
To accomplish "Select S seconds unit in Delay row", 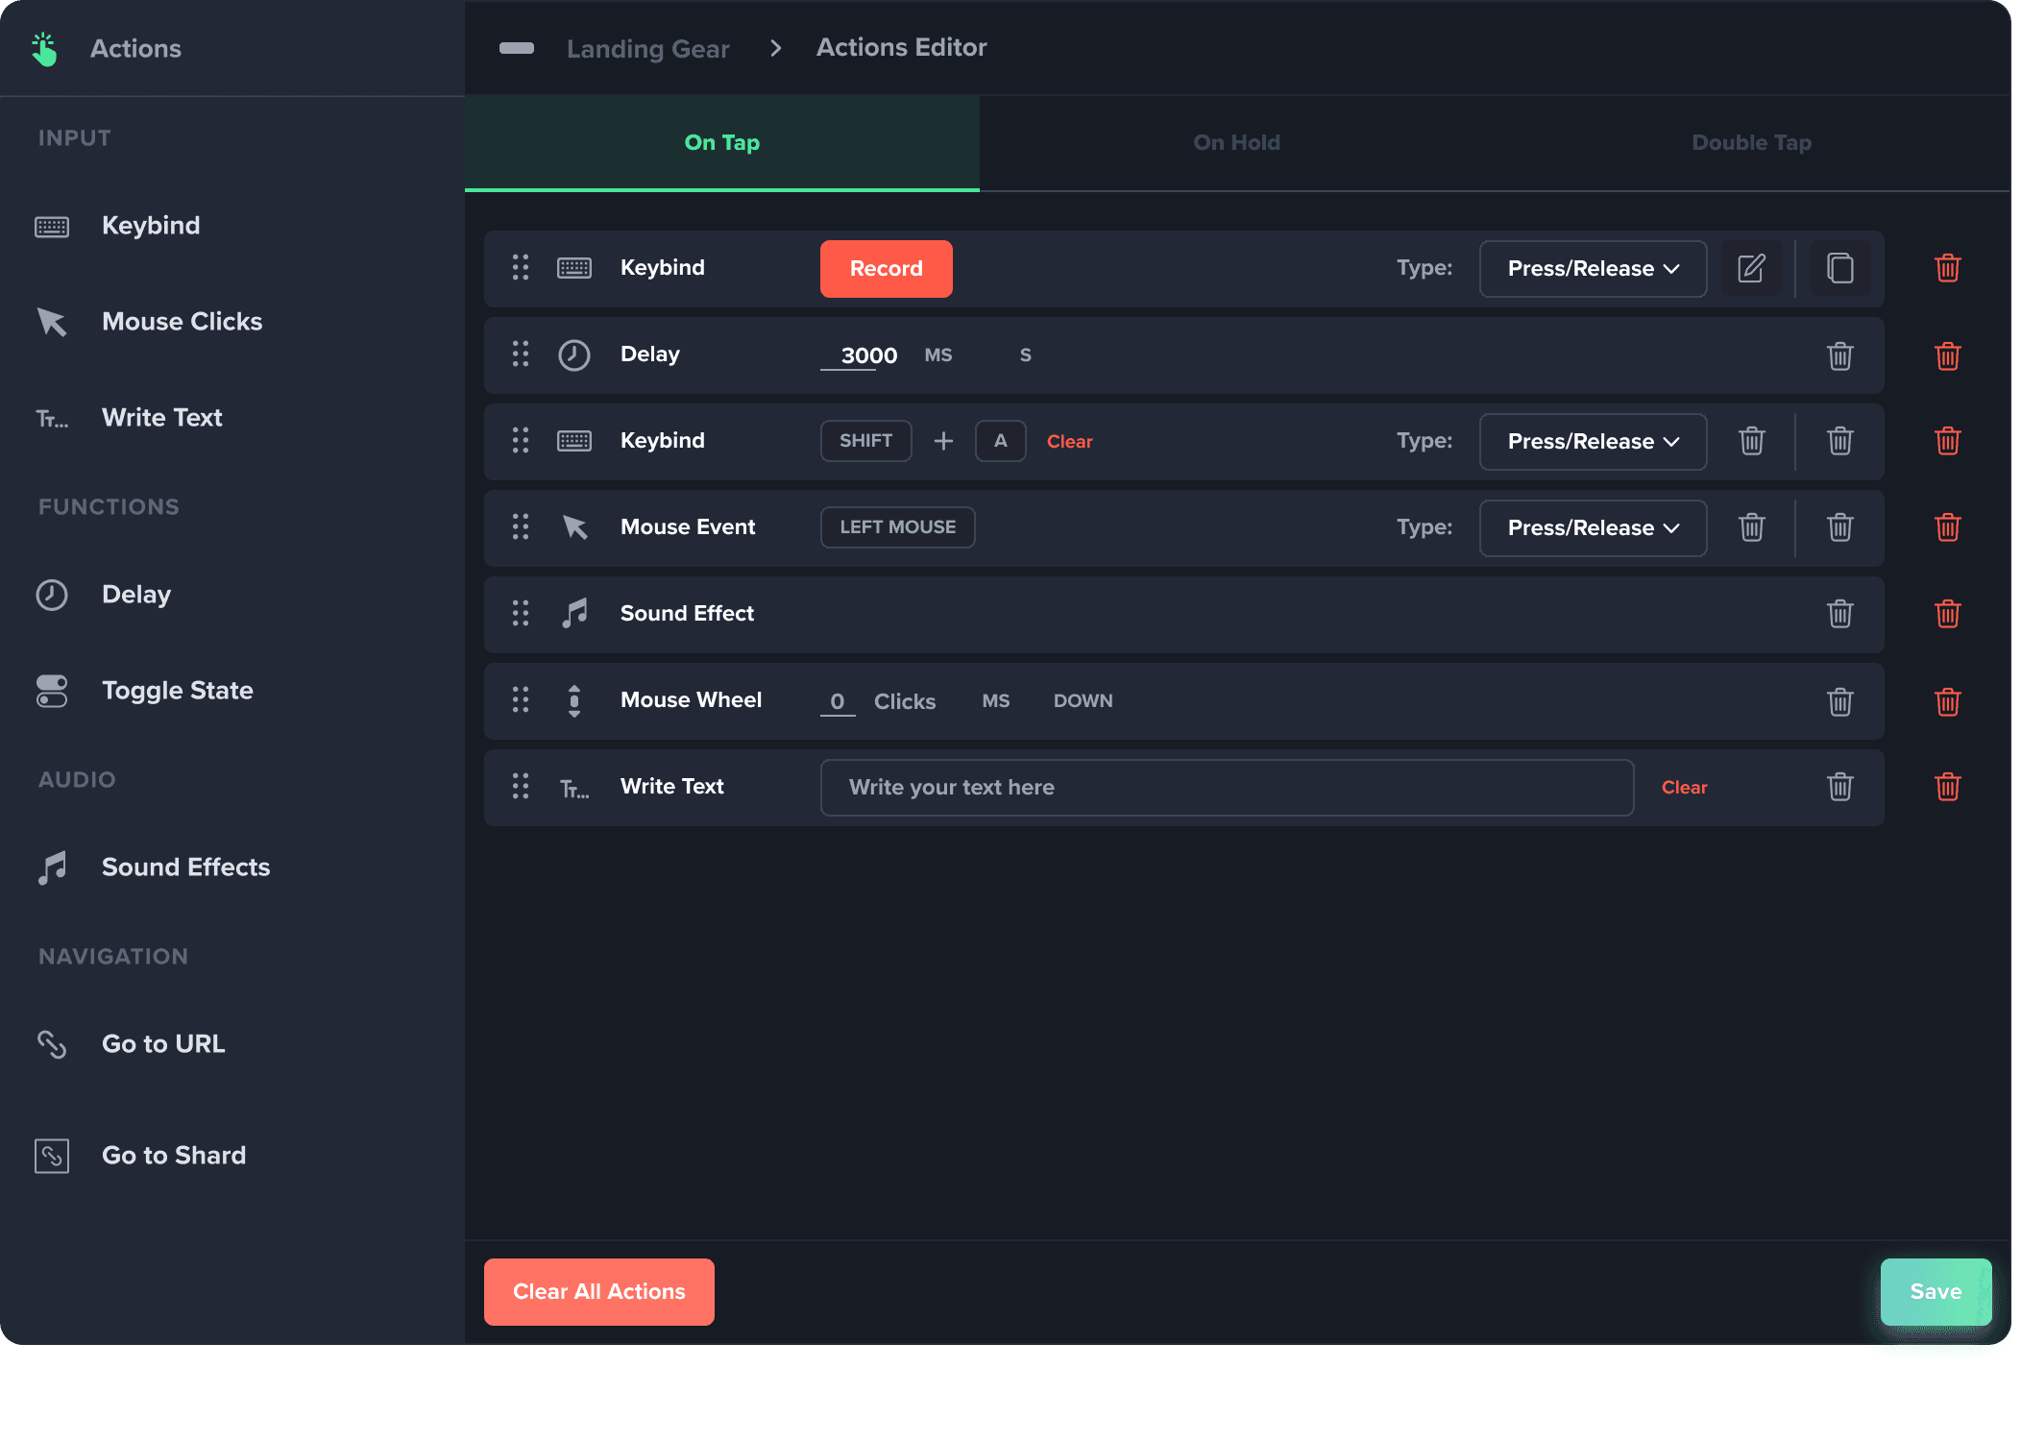I will [x=1025, y=355].
